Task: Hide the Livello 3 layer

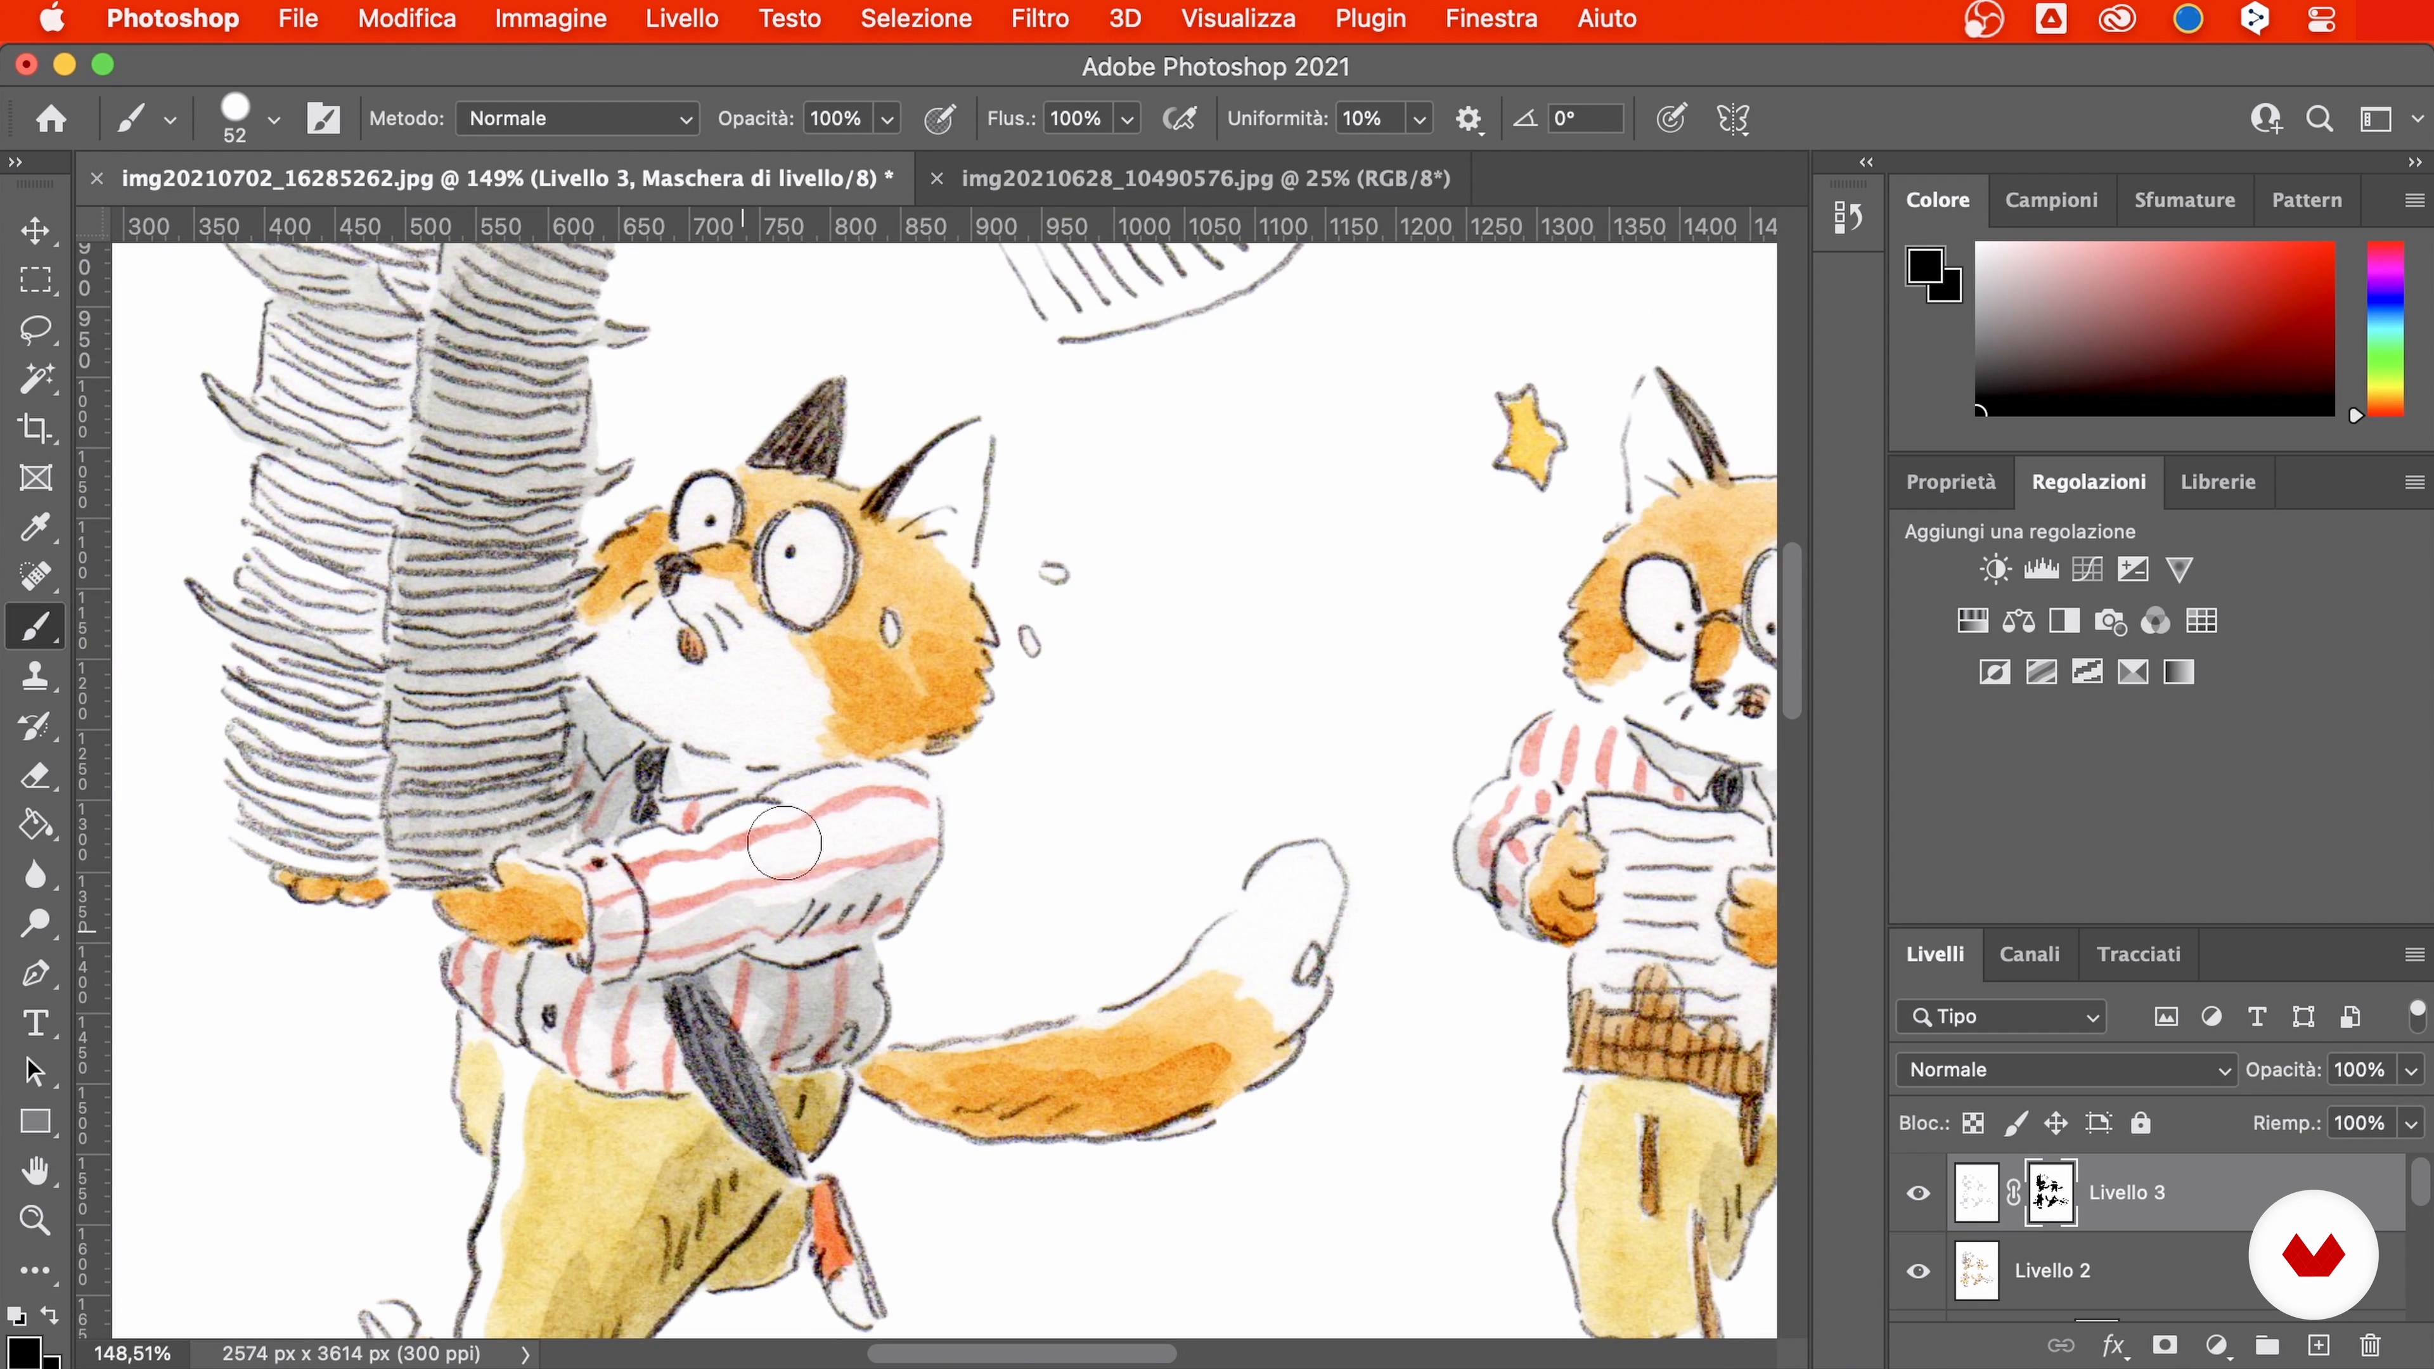Action: pyautogui.click(x=1918, y=1193)
